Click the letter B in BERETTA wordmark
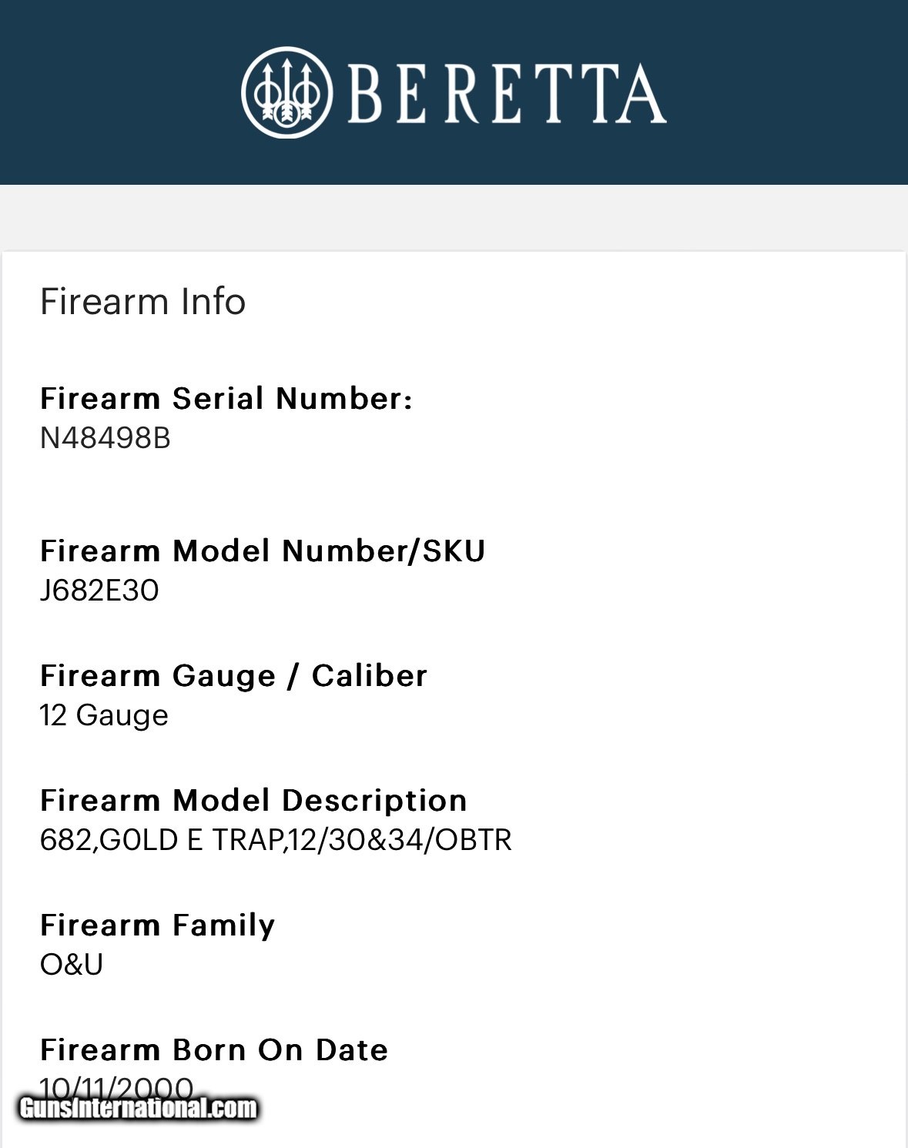 click(365, 94)
